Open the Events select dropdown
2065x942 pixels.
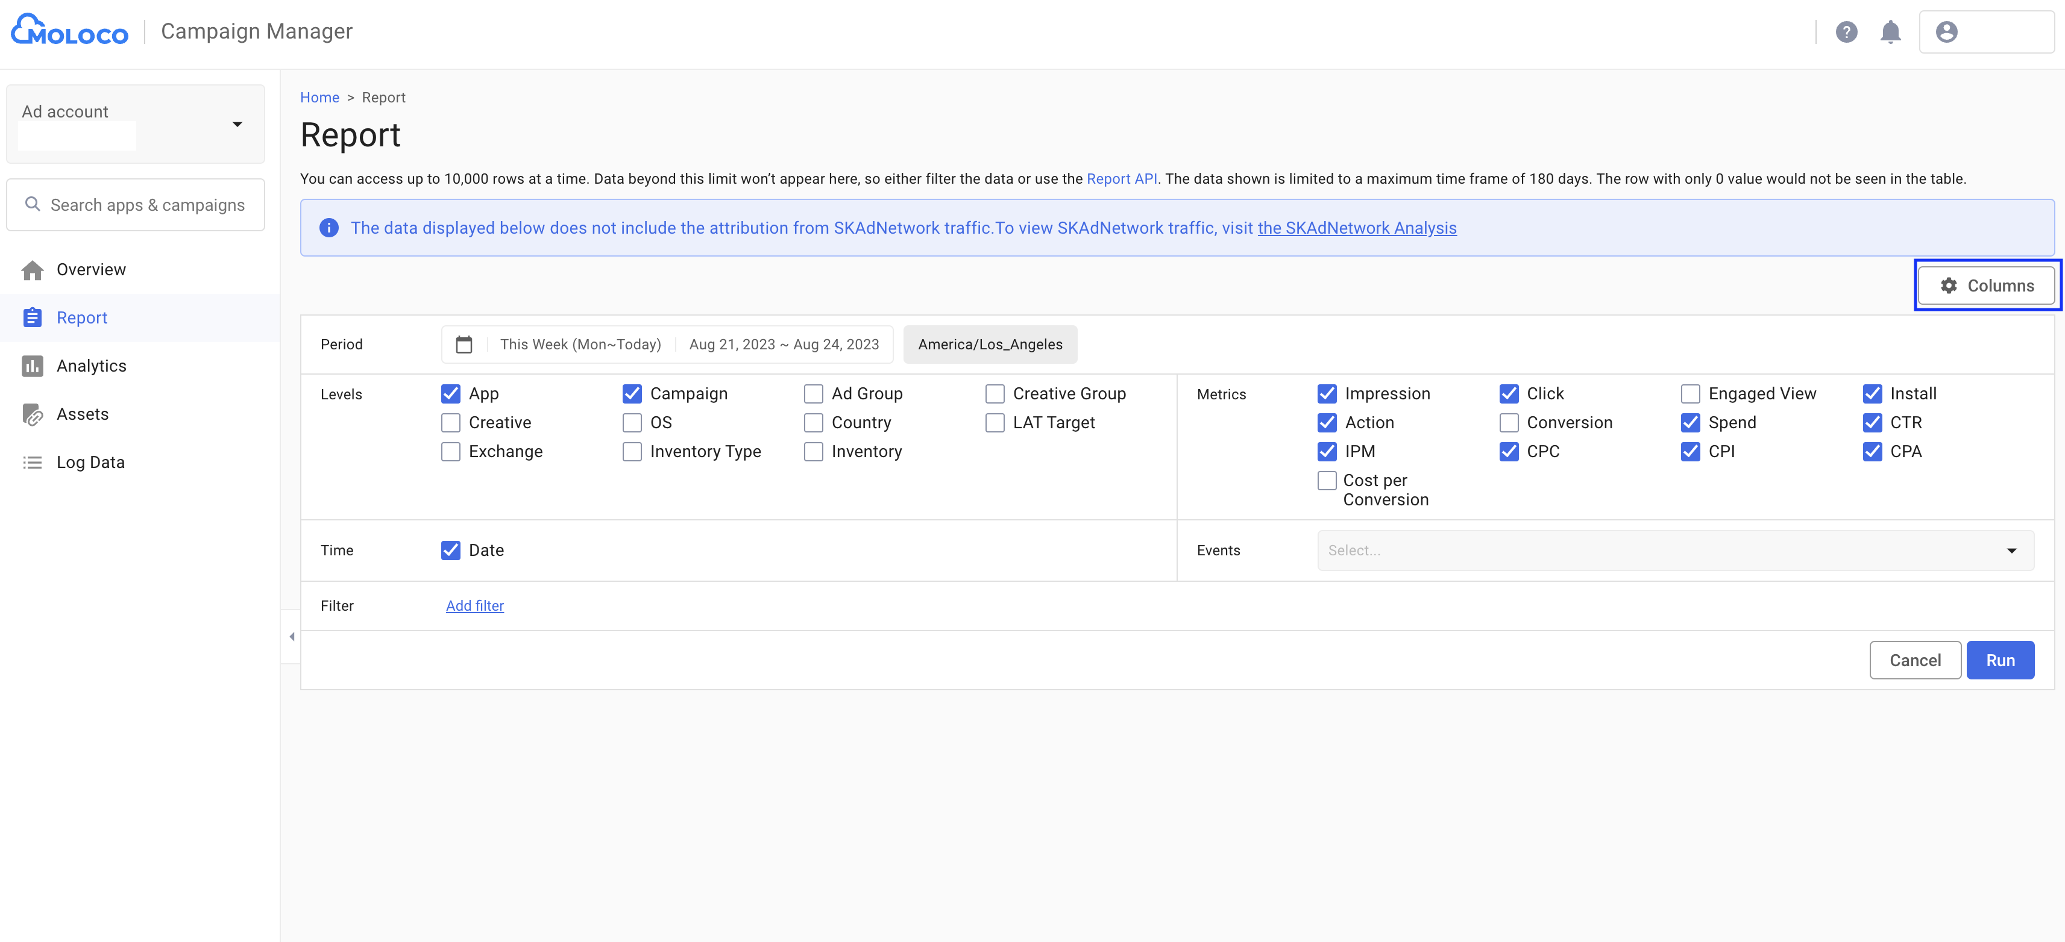pos(1676,551)
